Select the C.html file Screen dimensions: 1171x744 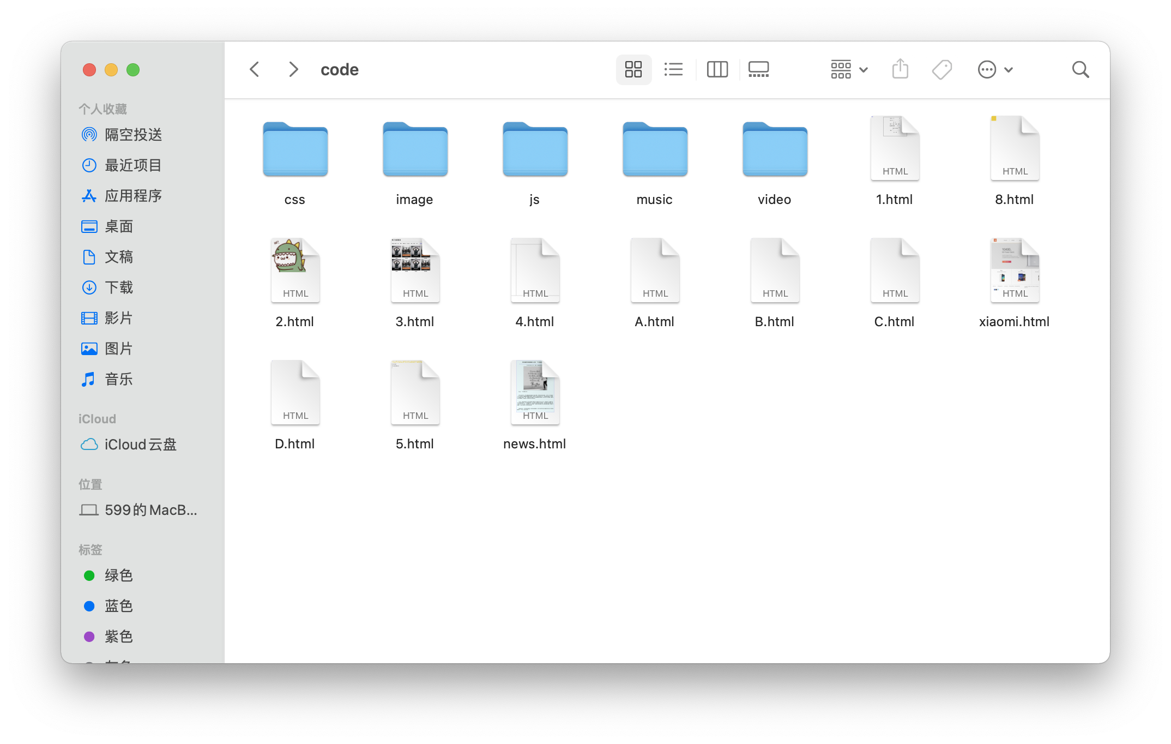click(895, 270)
